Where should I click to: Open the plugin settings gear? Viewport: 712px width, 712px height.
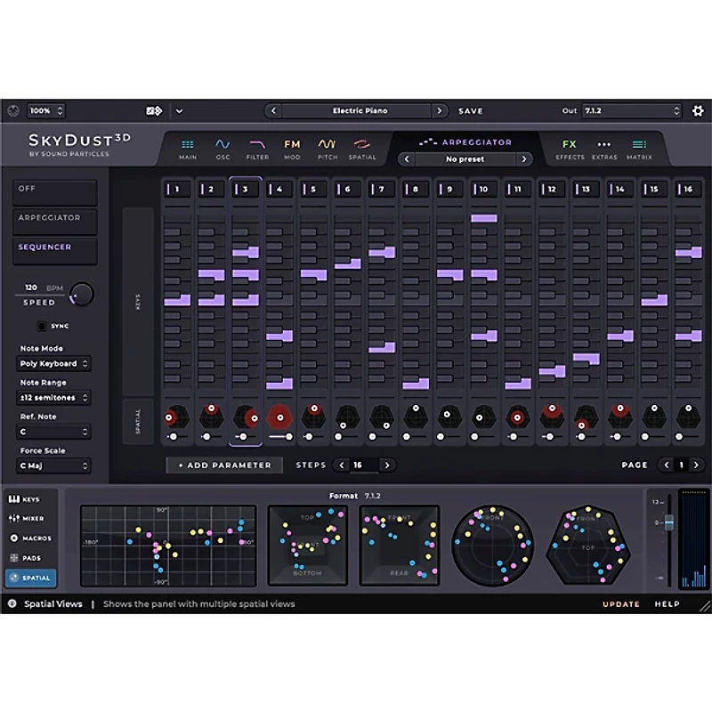coord(697,110)
